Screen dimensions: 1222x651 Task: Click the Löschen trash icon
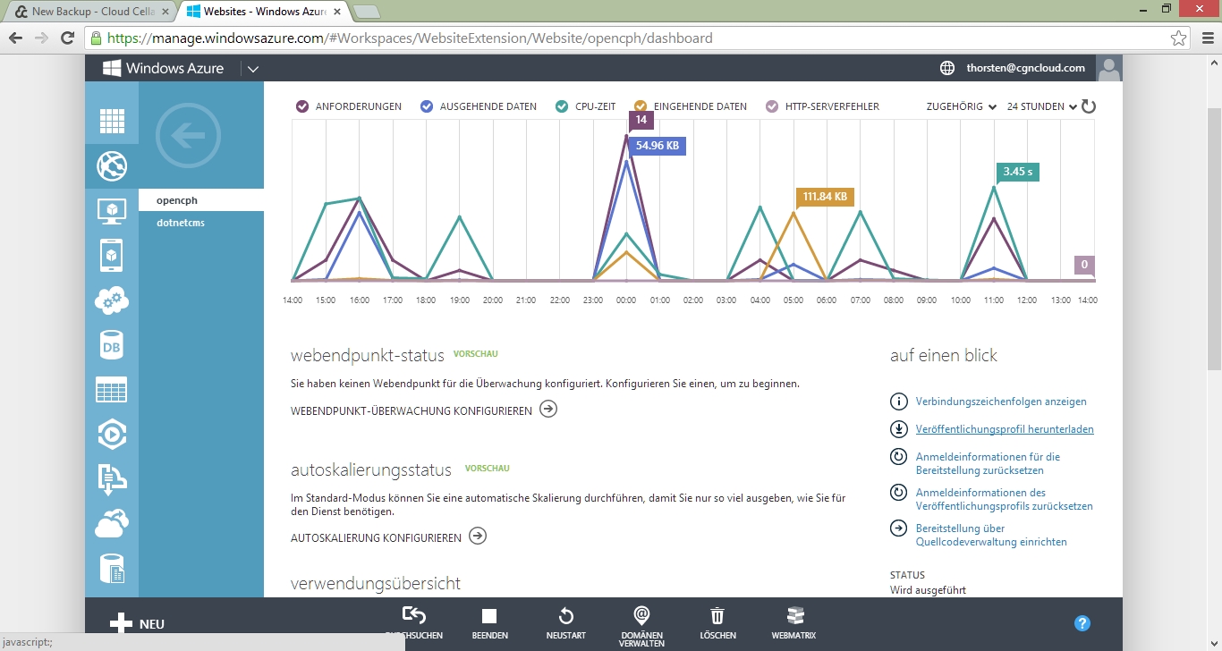tap(717, 622)
